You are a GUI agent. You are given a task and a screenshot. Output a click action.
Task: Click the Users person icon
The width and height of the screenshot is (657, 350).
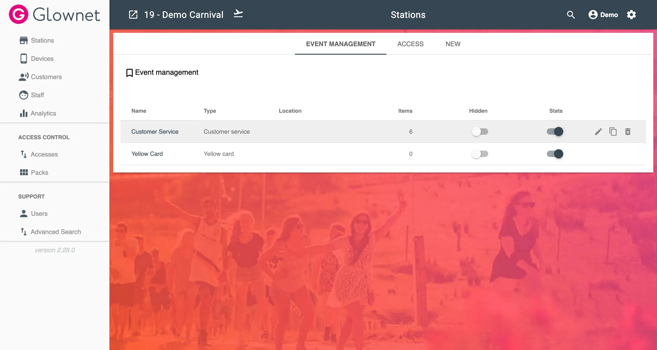point(24,214)
